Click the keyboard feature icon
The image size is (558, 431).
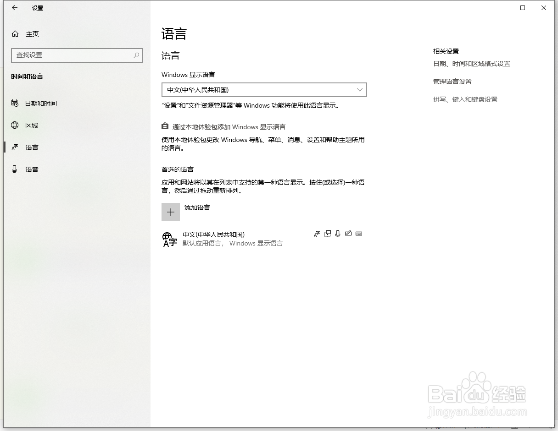point(359,234)
